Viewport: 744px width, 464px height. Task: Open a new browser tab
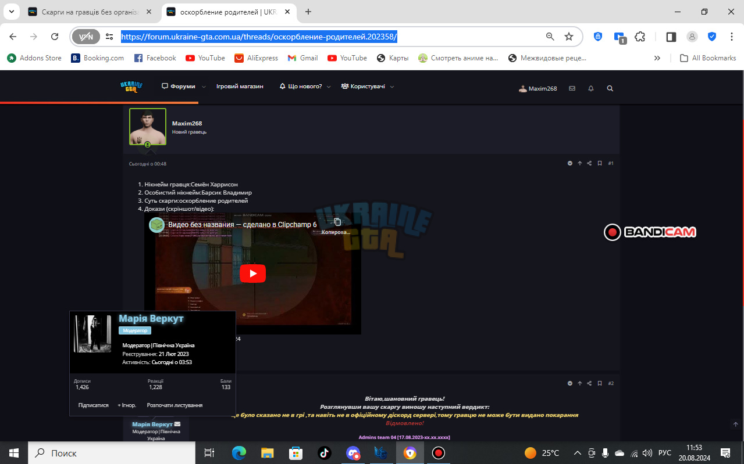(308, 12)
